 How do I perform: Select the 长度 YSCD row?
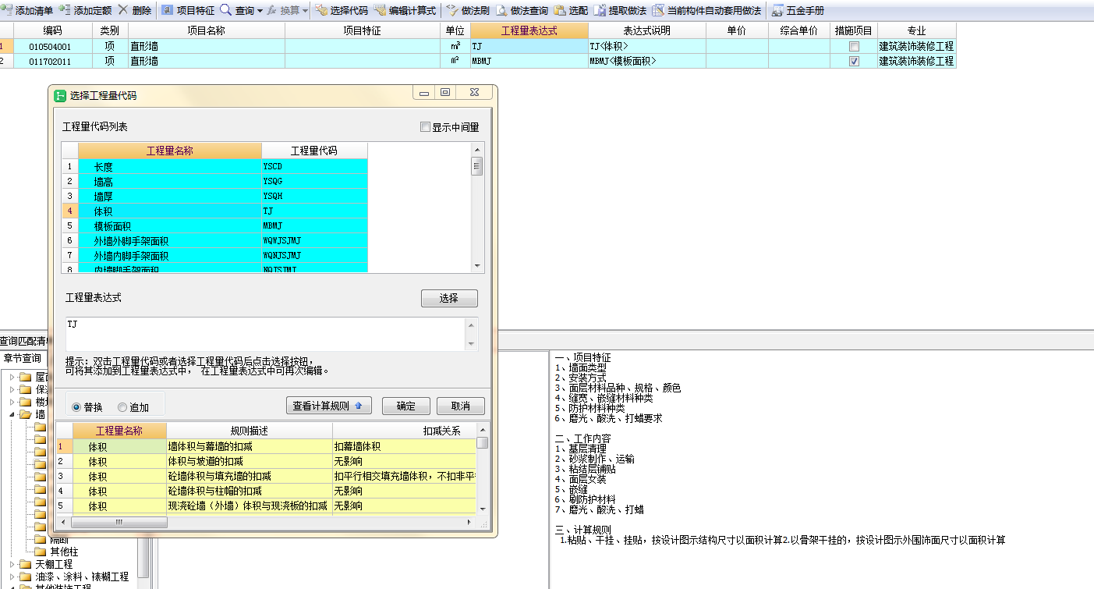214,166
